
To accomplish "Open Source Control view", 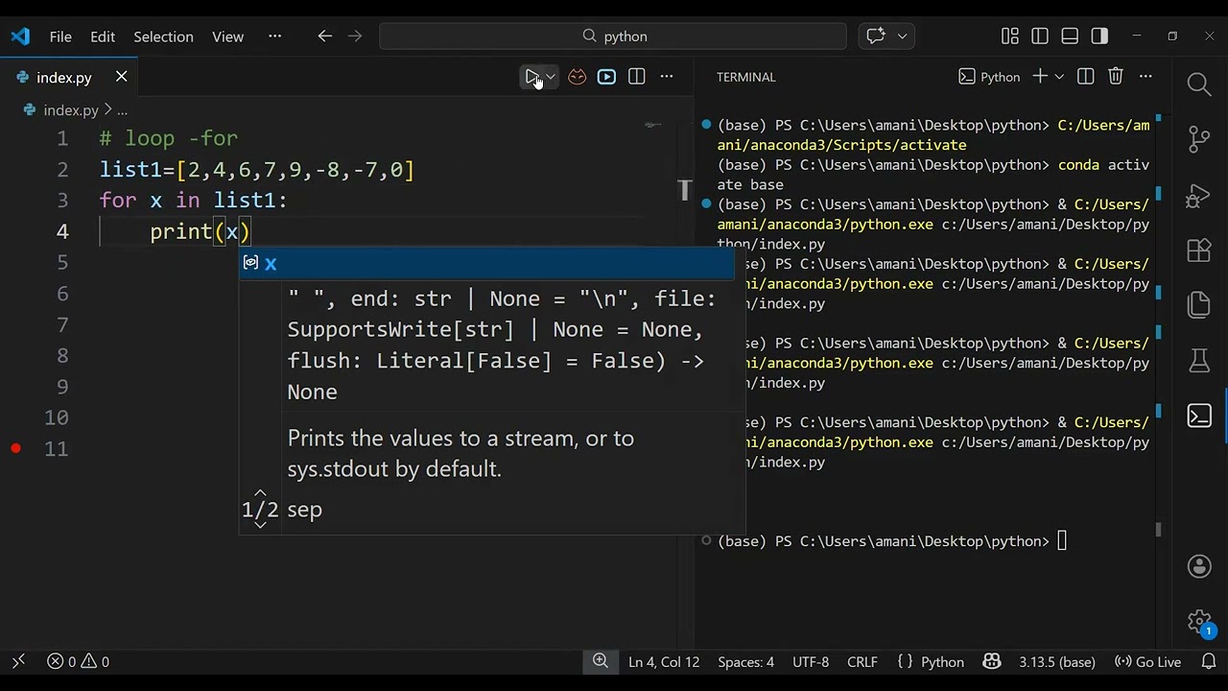I will coord(1199,139).
